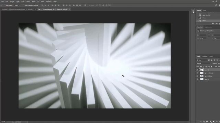
Task: Open the 3D menu
Action: 38,2
